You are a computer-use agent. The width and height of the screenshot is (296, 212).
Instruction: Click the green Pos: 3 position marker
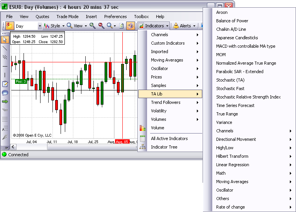pyautogui.click(x=21, y=82)
